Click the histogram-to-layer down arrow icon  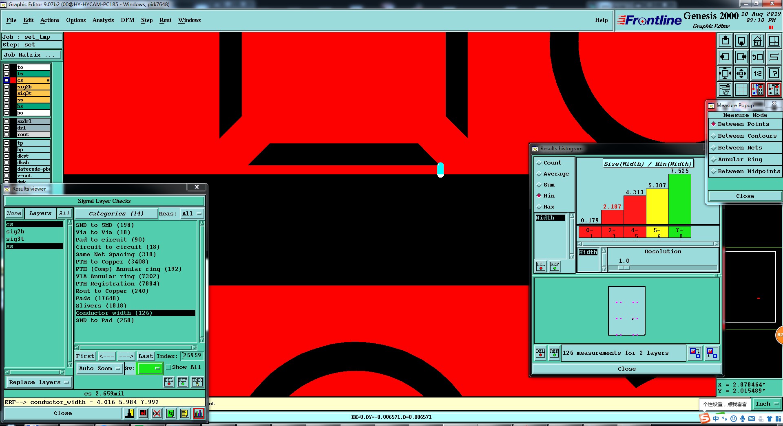(695, 353)
